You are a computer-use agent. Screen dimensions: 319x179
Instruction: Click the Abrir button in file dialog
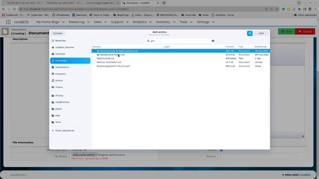[261, 33]
